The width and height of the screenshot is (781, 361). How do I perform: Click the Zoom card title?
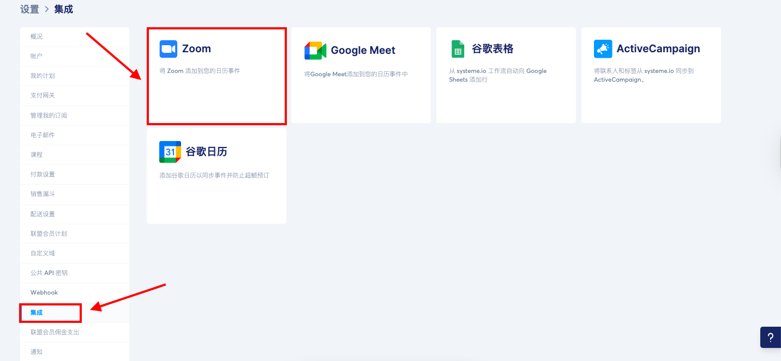[196, 48]
